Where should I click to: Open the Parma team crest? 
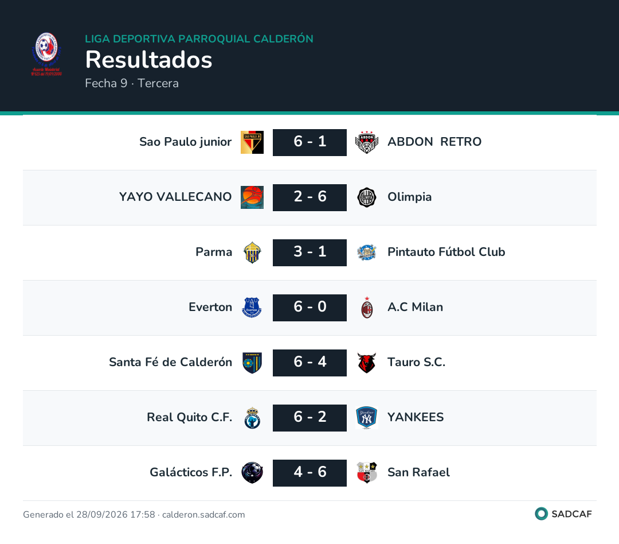(252, 252)
